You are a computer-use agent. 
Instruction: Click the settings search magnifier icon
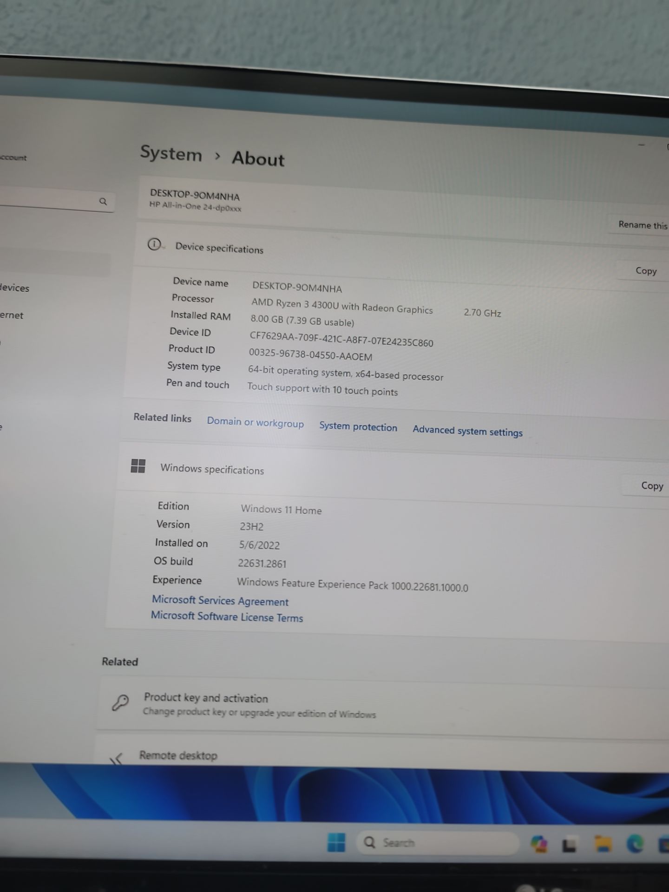(x=103, y=201)
